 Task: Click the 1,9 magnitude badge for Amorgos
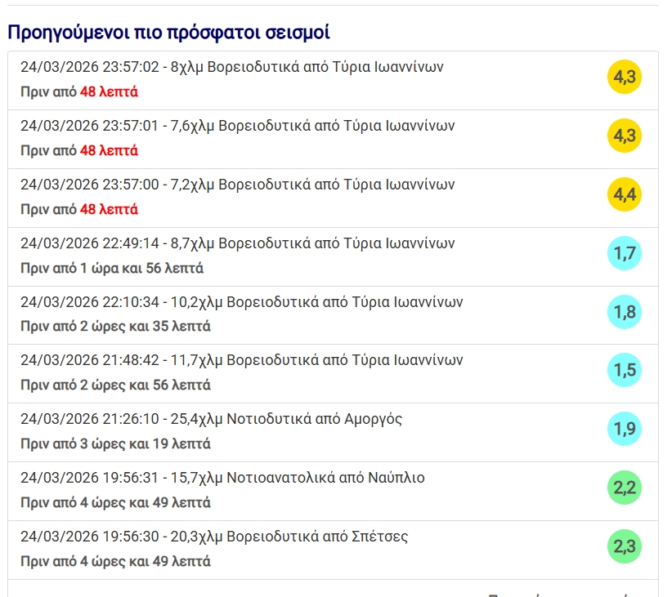click(625, 430)
